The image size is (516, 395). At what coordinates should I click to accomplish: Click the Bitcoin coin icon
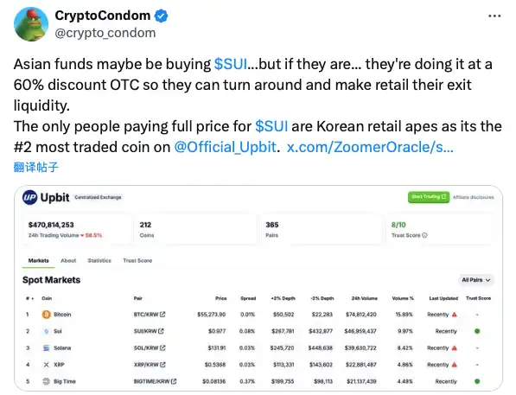point(47,315)
